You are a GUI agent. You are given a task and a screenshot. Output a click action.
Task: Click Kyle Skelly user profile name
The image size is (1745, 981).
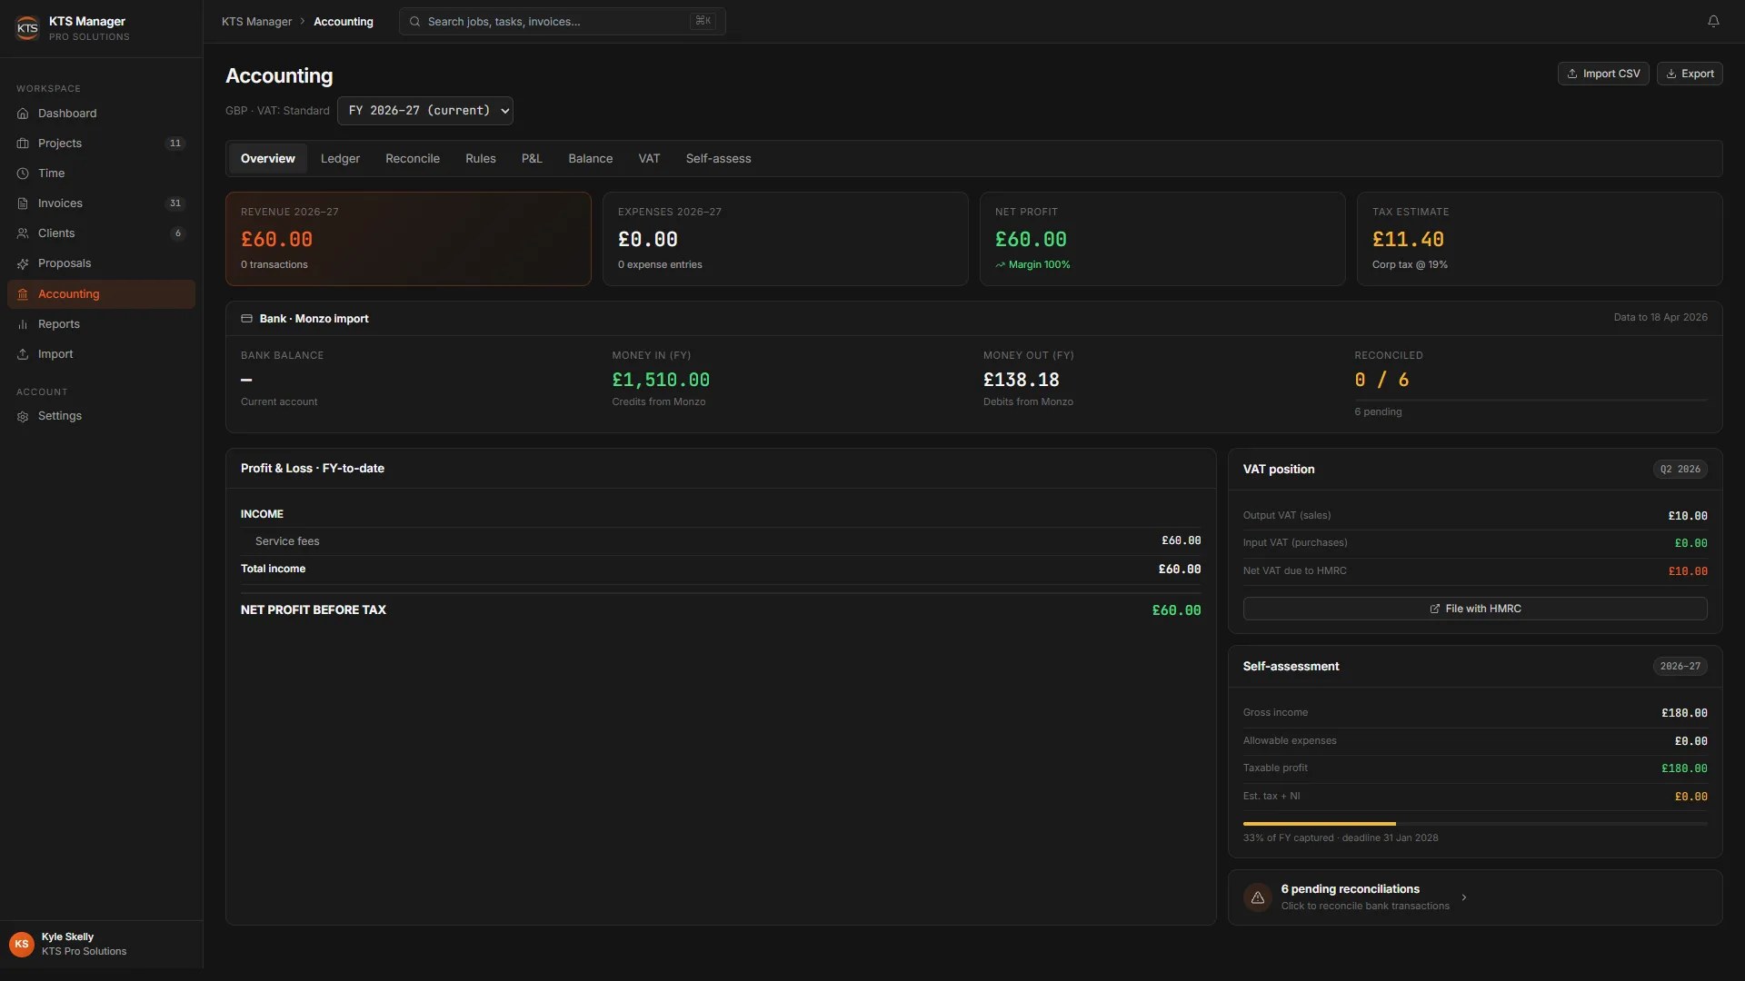67,937
